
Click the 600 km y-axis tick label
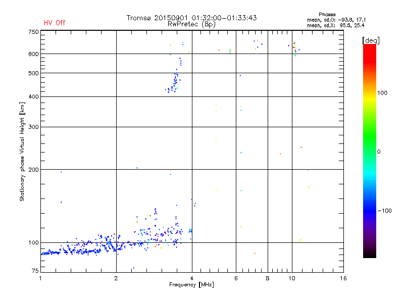pyautogui.click(x=33, y=54)
